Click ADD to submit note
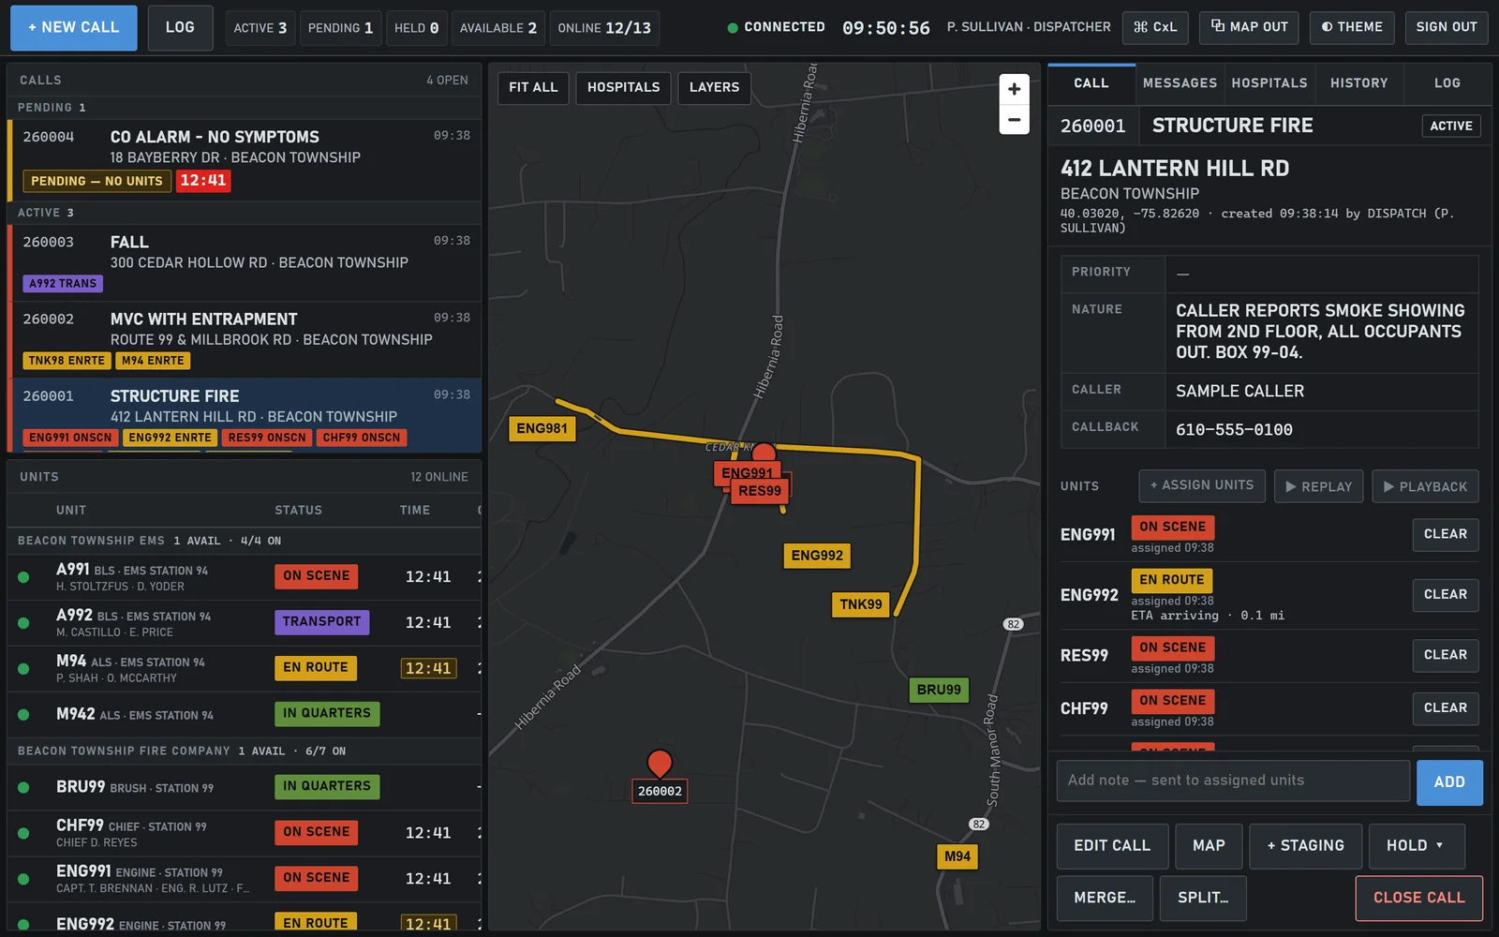Screen dimensions: 1499x937 coord(1449,782)
